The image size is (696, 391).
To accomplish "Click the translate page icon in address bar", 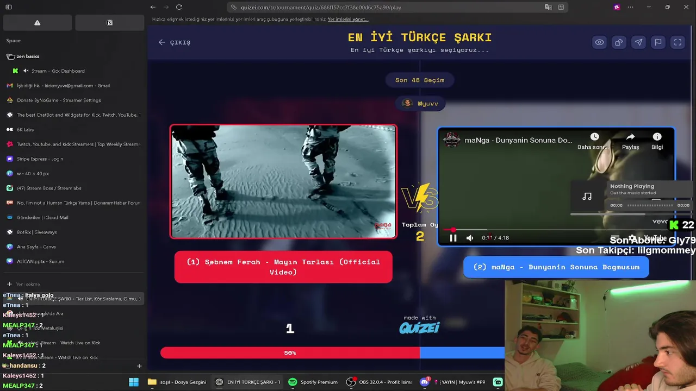I will pyautogui.click(x=548, y=7).
